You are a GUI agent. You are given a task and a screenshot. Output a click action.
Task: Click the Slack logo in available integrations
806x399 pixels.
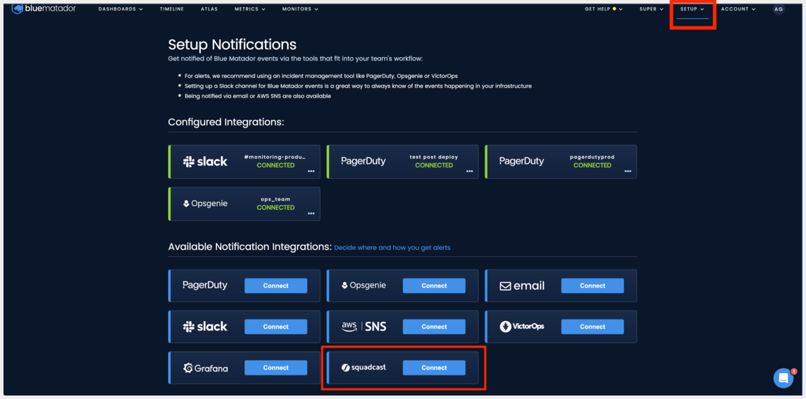pyautogui.click(x=205, y=327)
